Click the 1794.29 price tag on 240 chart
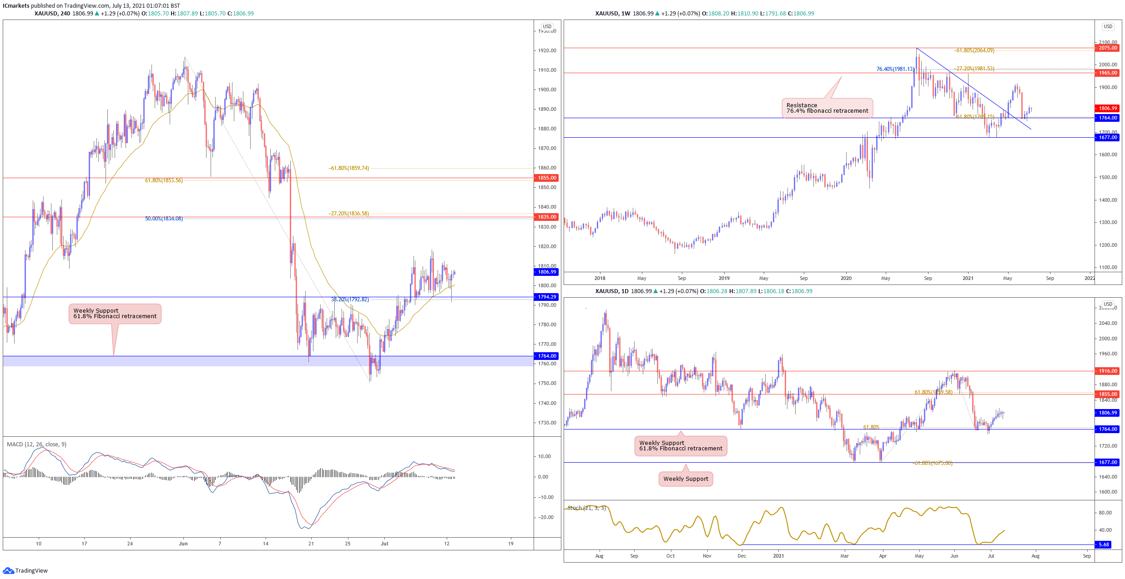1125x579 pixels. coord(547,297)
